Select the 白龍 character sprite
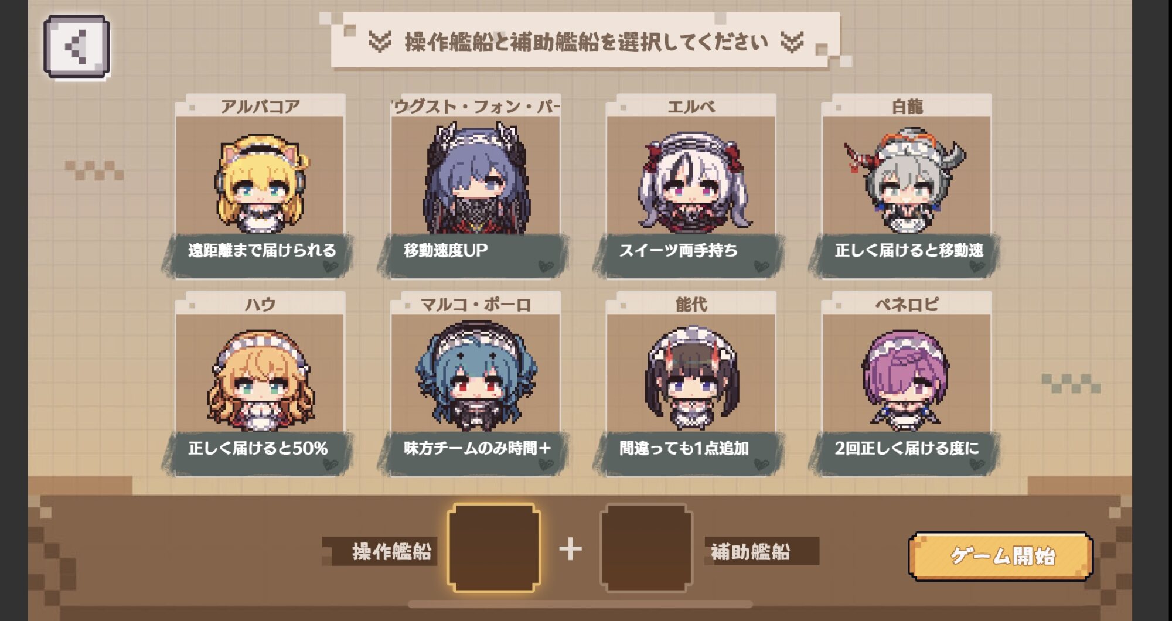The width and height of the screenshot is (1172, 621). click(905, 180)
